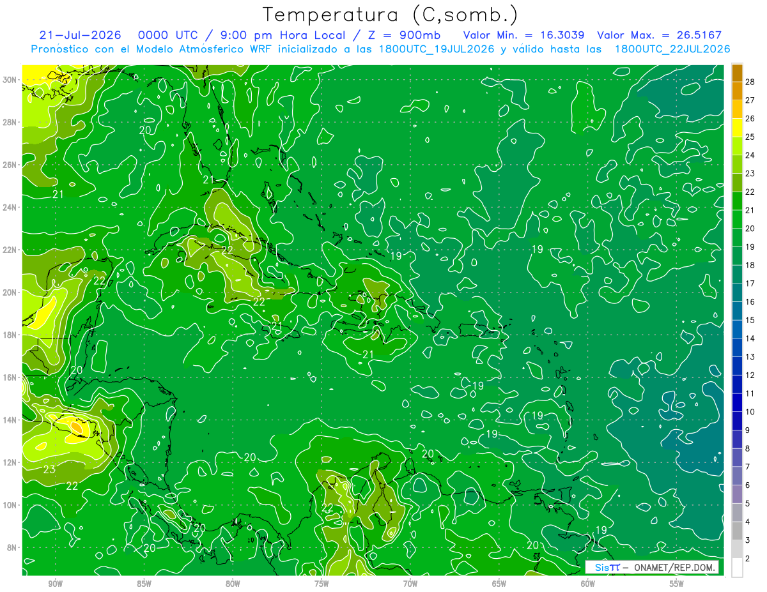Click the '55W' longitude label

(677, 584)
